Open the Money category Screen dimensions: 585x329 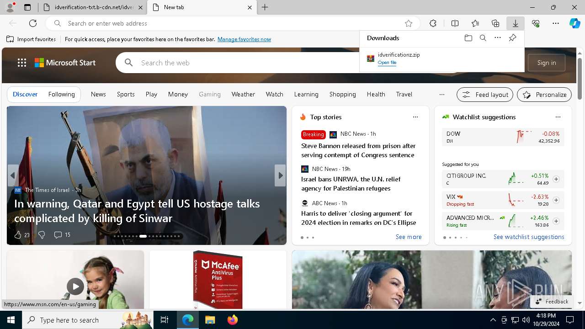pyautogui.click(x=178, y=94)
